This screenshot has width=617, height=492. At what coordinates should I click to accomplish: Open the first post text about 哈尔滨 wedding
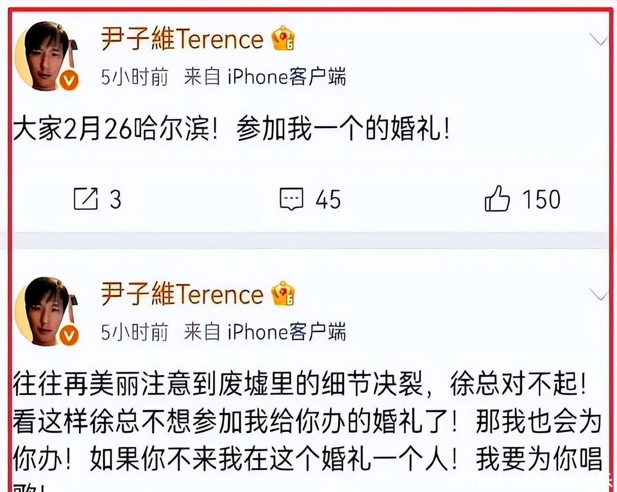tap(231, 129)
